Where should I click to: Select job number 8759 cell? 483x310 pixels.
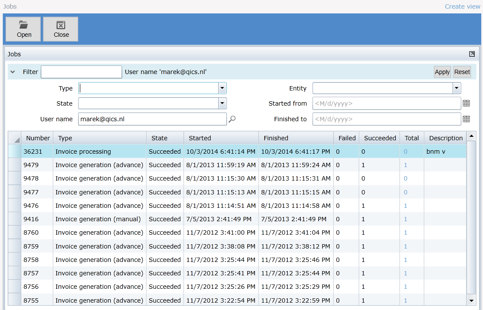tap(37, 246)
